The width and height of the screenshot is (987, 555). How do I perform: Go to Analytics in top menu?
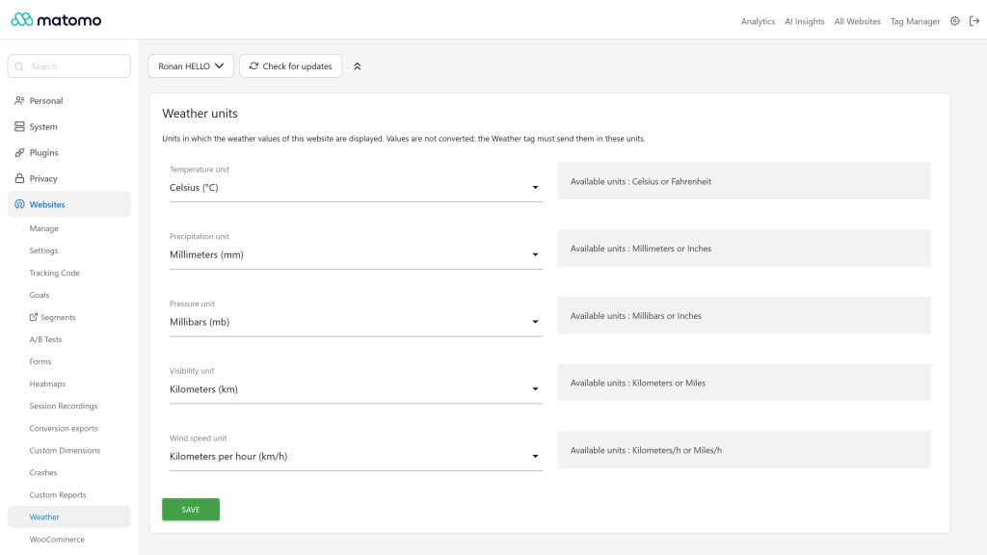(758, 21)
